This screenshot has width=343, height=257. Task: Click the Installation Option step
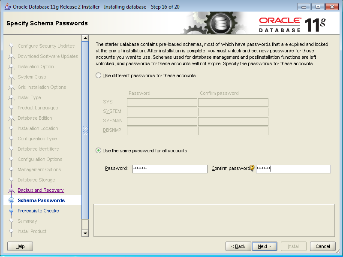pyautogui.click(x=36, y=67)
